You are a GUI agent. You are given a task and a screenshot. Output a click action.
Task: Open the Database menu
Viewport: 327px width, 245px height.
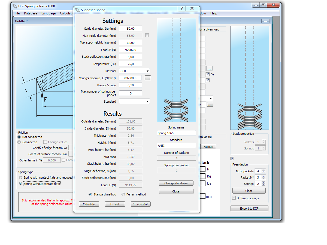31,13
